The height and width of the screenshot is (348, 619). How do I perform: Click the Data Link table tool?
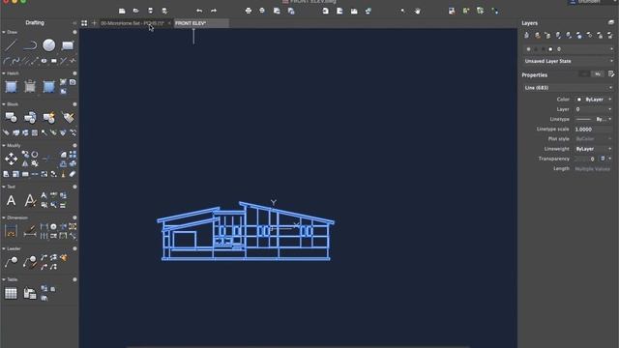[30, 293]
